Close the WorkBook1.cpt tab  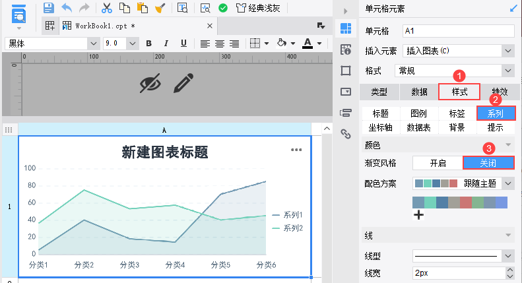pos(210,26)
